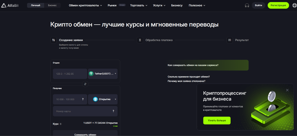
Task: Switch to Бизнес mode
Action: [52, 5]
